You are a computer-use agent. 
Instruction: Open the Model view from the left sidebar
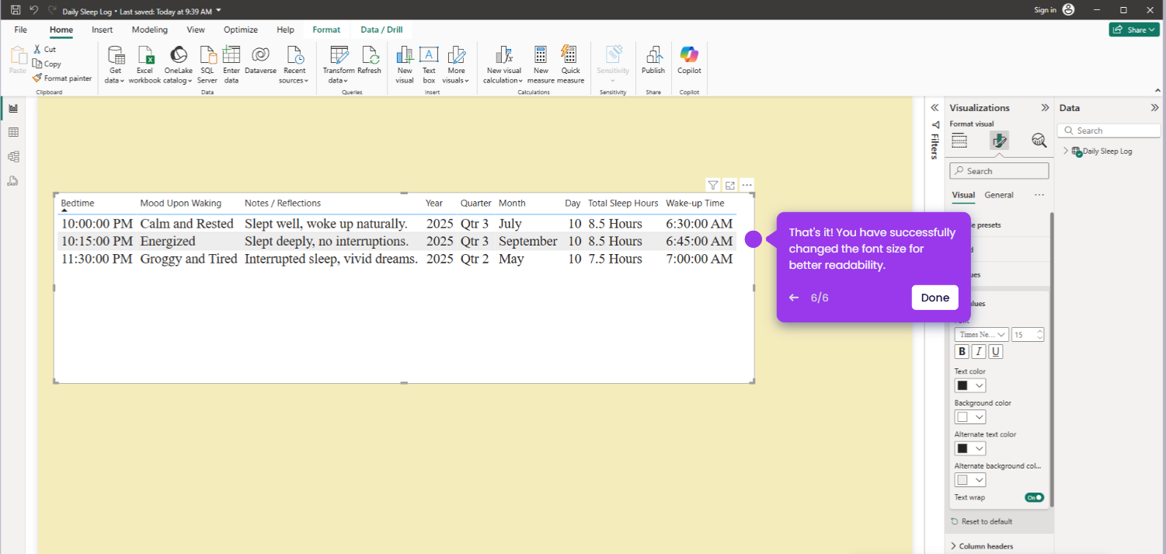13,155
